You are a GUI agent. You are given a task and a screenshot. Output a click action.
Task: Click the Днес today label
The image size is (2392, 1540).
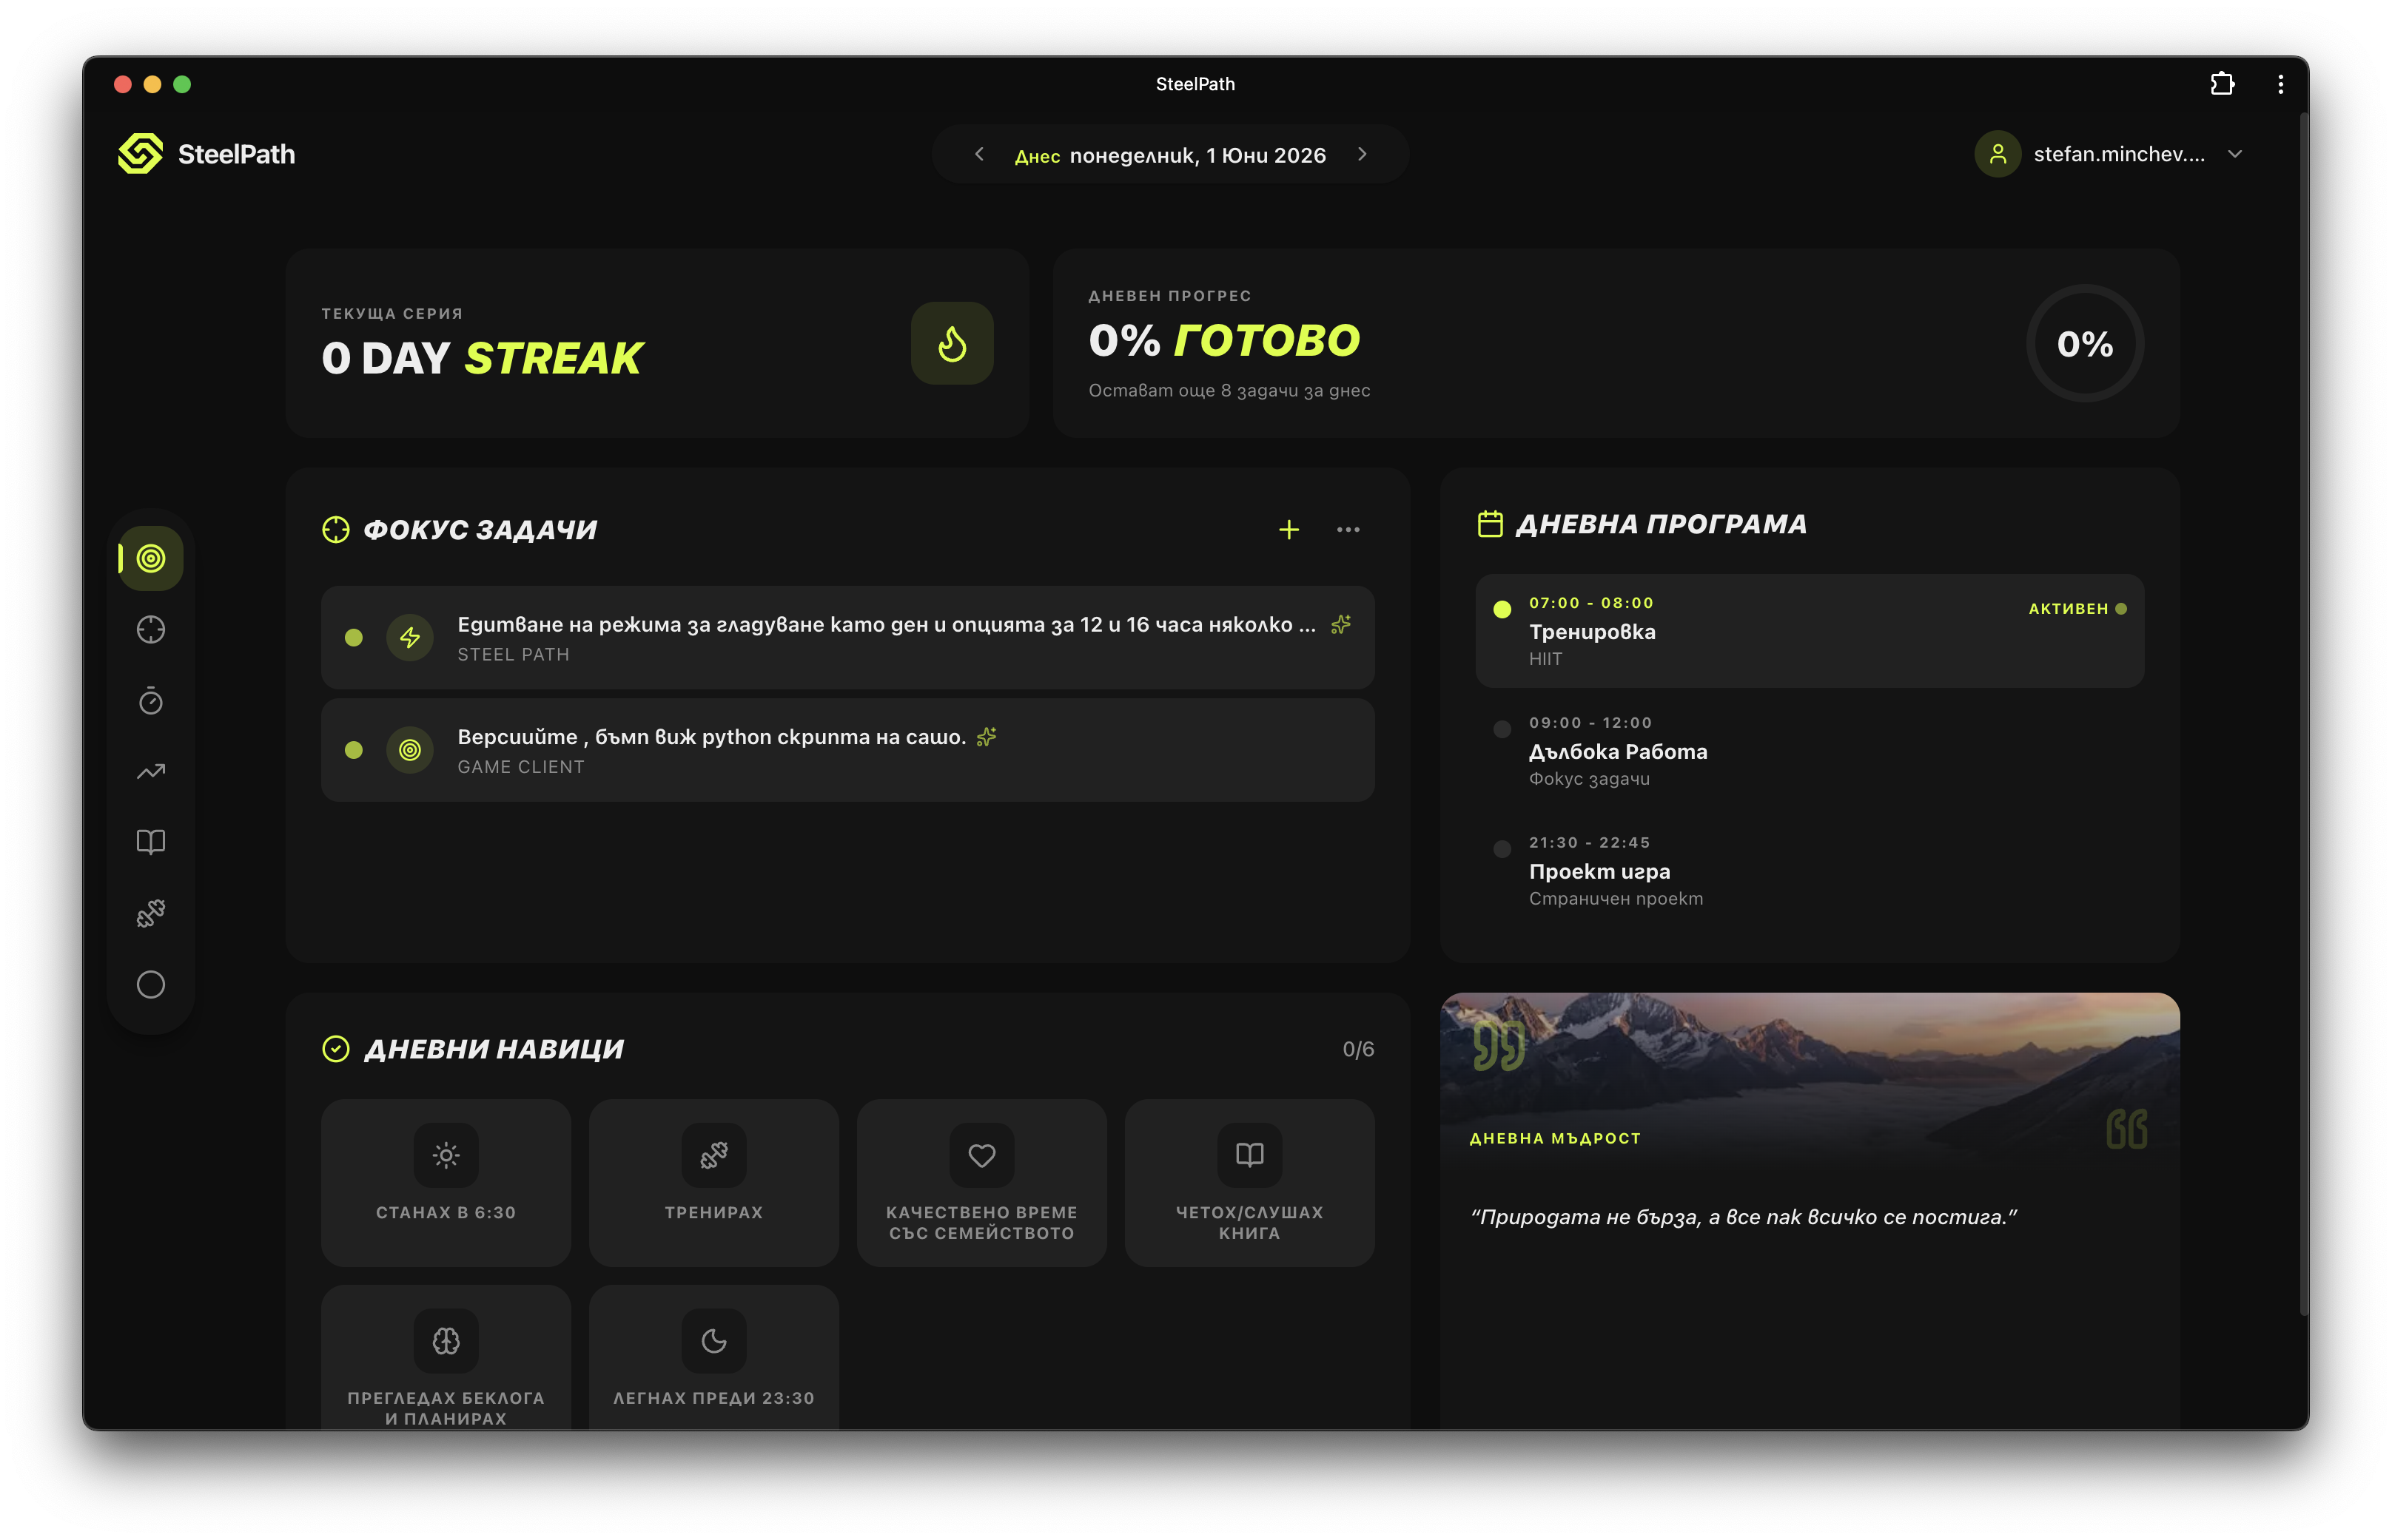pos(1036,156)
